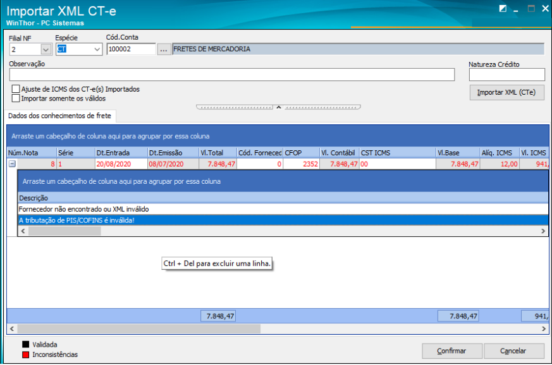Image resolution: width=552 pixels, height=365 pixels.
Task: Click the window mode icon in title bar
Action: point(503,8)
